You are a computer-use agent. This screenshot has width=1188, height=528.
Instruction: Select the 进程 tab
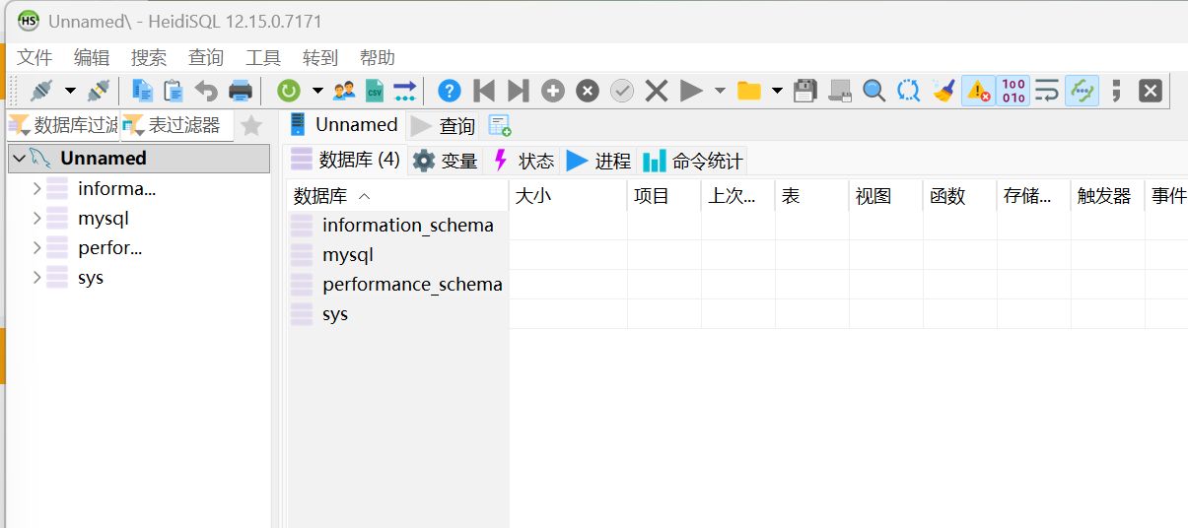coord(598,161)
